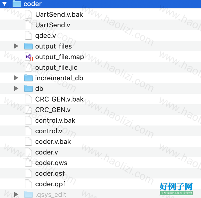Select the file name UartSend.v.bak

59,14
